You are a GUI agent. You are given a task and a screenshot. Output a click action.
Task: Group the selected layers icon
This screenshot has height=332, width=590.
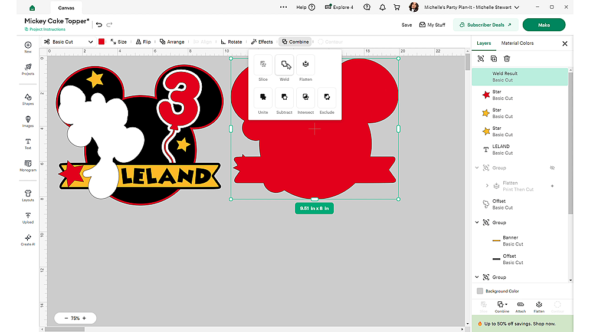pyautogui.click(x=481, y=58)
